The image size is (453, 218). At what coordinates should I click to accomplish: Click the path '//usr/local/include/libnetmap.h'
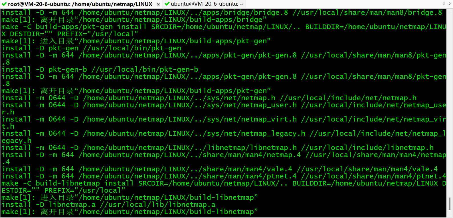pos(367,148)
